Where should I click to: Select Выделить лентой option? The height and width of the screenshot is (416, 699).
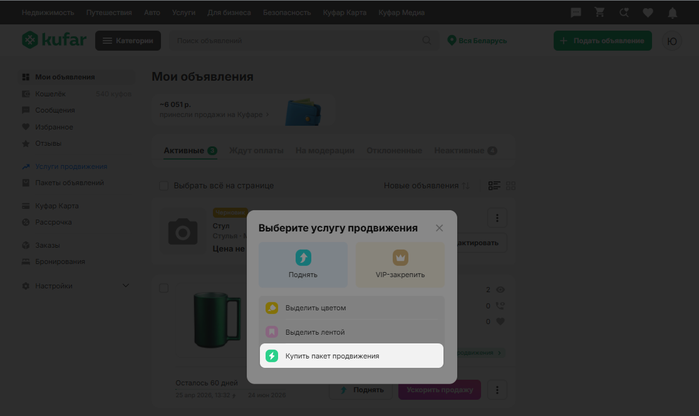(x=352, y=332)
